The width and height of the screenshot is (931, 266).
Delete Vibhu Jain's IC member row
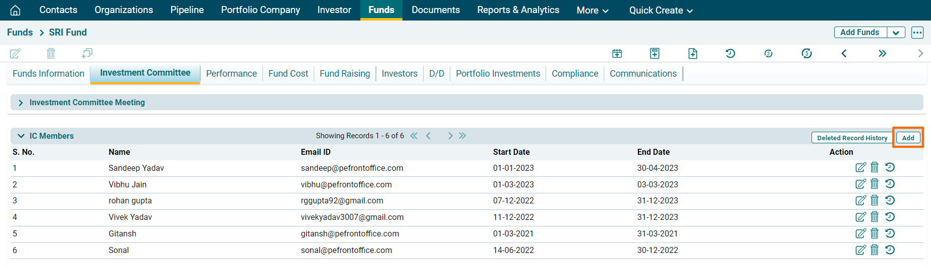[x=874, y=184]
